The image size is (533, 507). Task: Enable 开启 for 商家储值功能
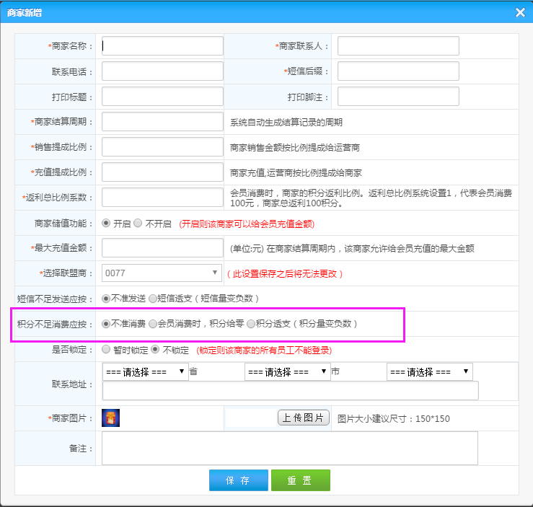[106, 223]
